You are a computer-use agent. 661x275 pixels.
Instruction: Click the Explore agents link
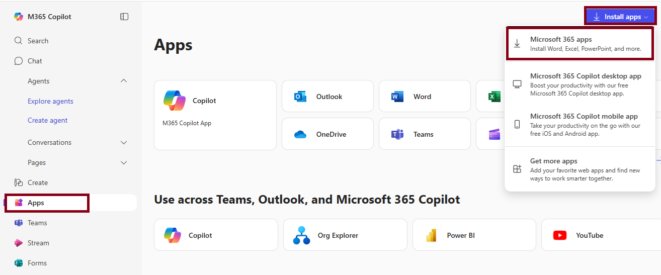tap(50, 101)
